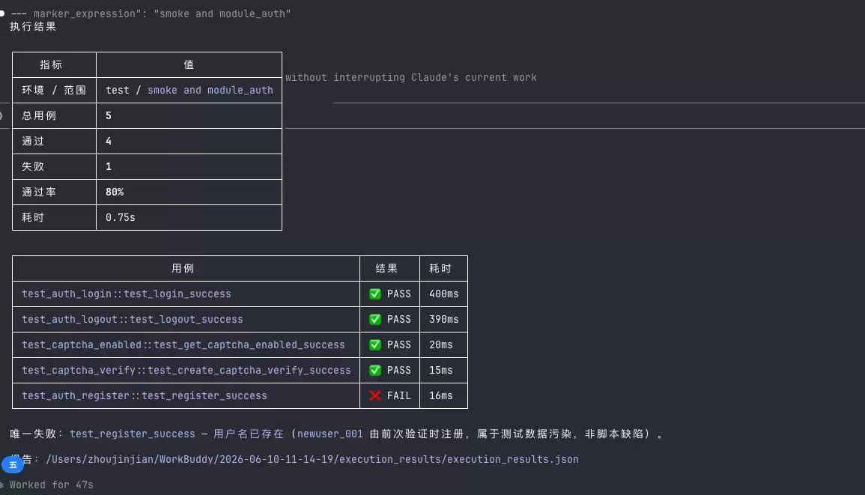Click the 0.75s duration value
The height and width of the screenshot is (495, 865).
coord(121,217)
